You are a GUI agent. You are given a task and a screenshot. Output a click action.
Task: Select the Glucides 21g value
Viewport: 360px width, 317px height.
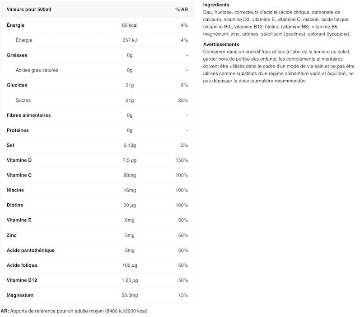click(x=130, y=85)
